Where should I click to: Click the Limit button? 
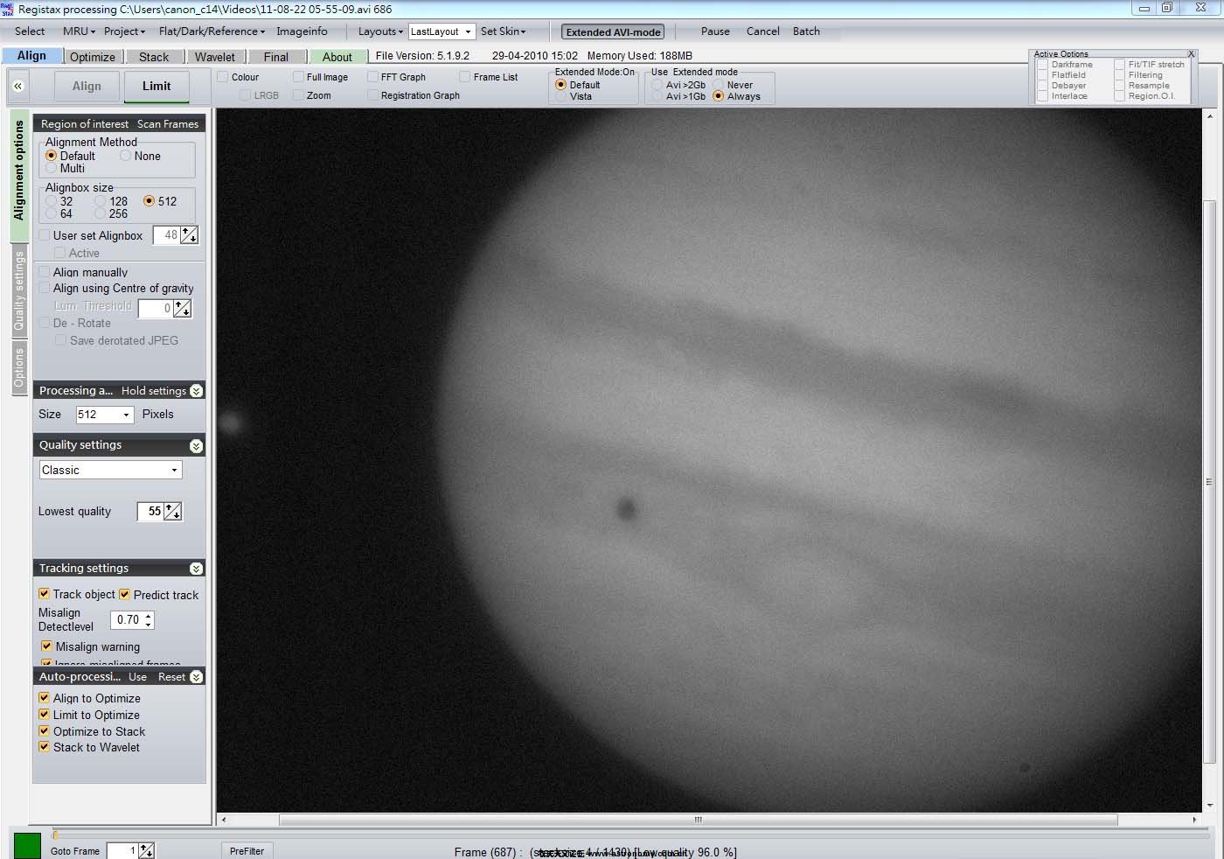click(156, 86)
